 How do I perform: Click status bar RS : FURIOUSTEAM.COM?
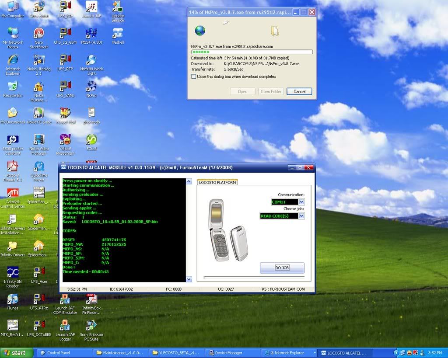pyautogui.click(x=283, y=289)
